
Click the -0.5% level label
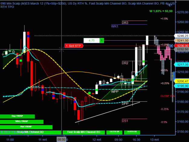pos(164,122)
